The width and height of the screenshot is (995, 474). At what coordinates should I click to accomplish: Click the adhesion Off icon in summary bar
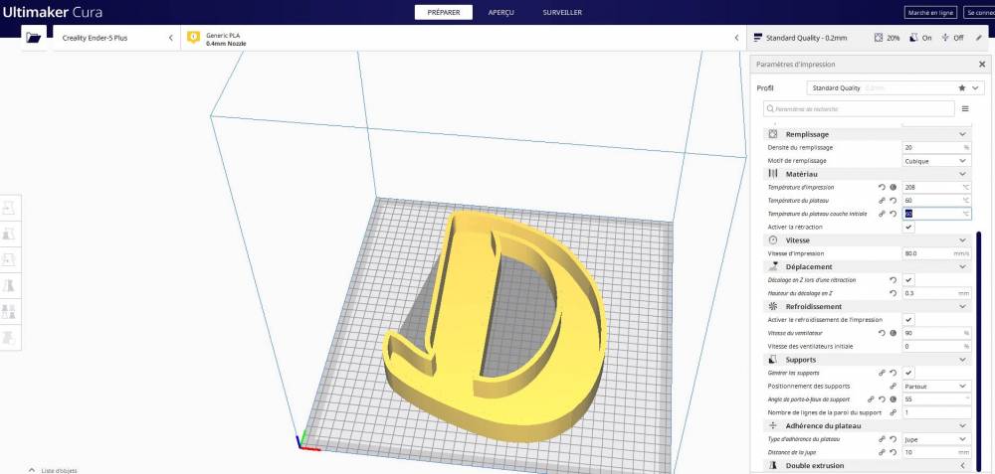pyautogui.click(x=945, y=38)
